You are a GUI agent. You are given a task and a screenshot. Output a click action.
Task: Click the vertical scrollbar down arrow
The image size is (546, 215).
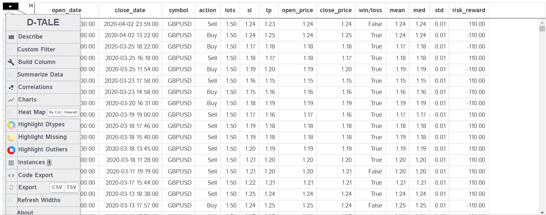click(x=542, y=213)
